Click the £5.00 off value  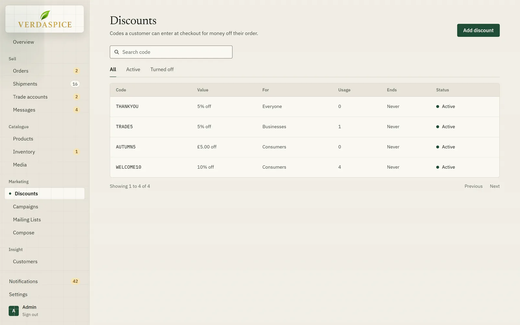tap(207, 147)
